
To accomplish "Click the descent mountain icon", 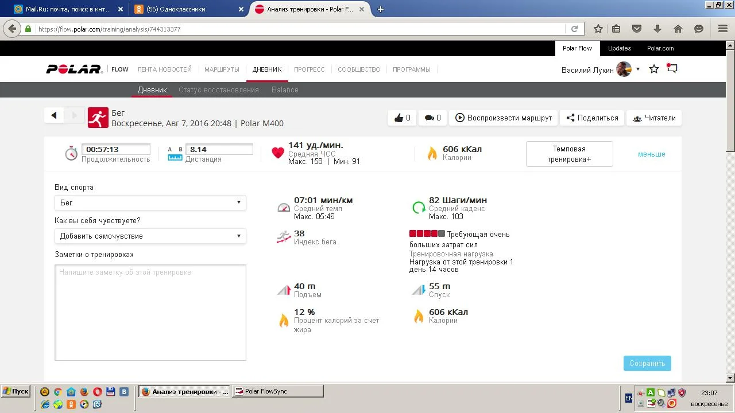I will pyautogui.click(x=419, y=290).
